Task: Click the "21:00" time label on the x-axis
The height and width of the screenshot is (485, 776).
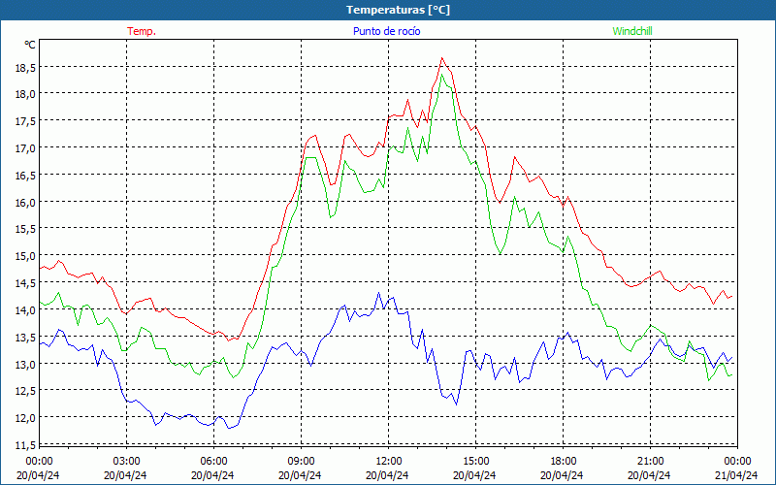Action: 650,462
